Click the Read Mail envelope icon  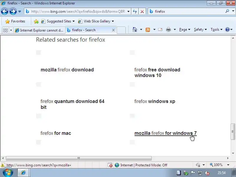click(160, 29)
